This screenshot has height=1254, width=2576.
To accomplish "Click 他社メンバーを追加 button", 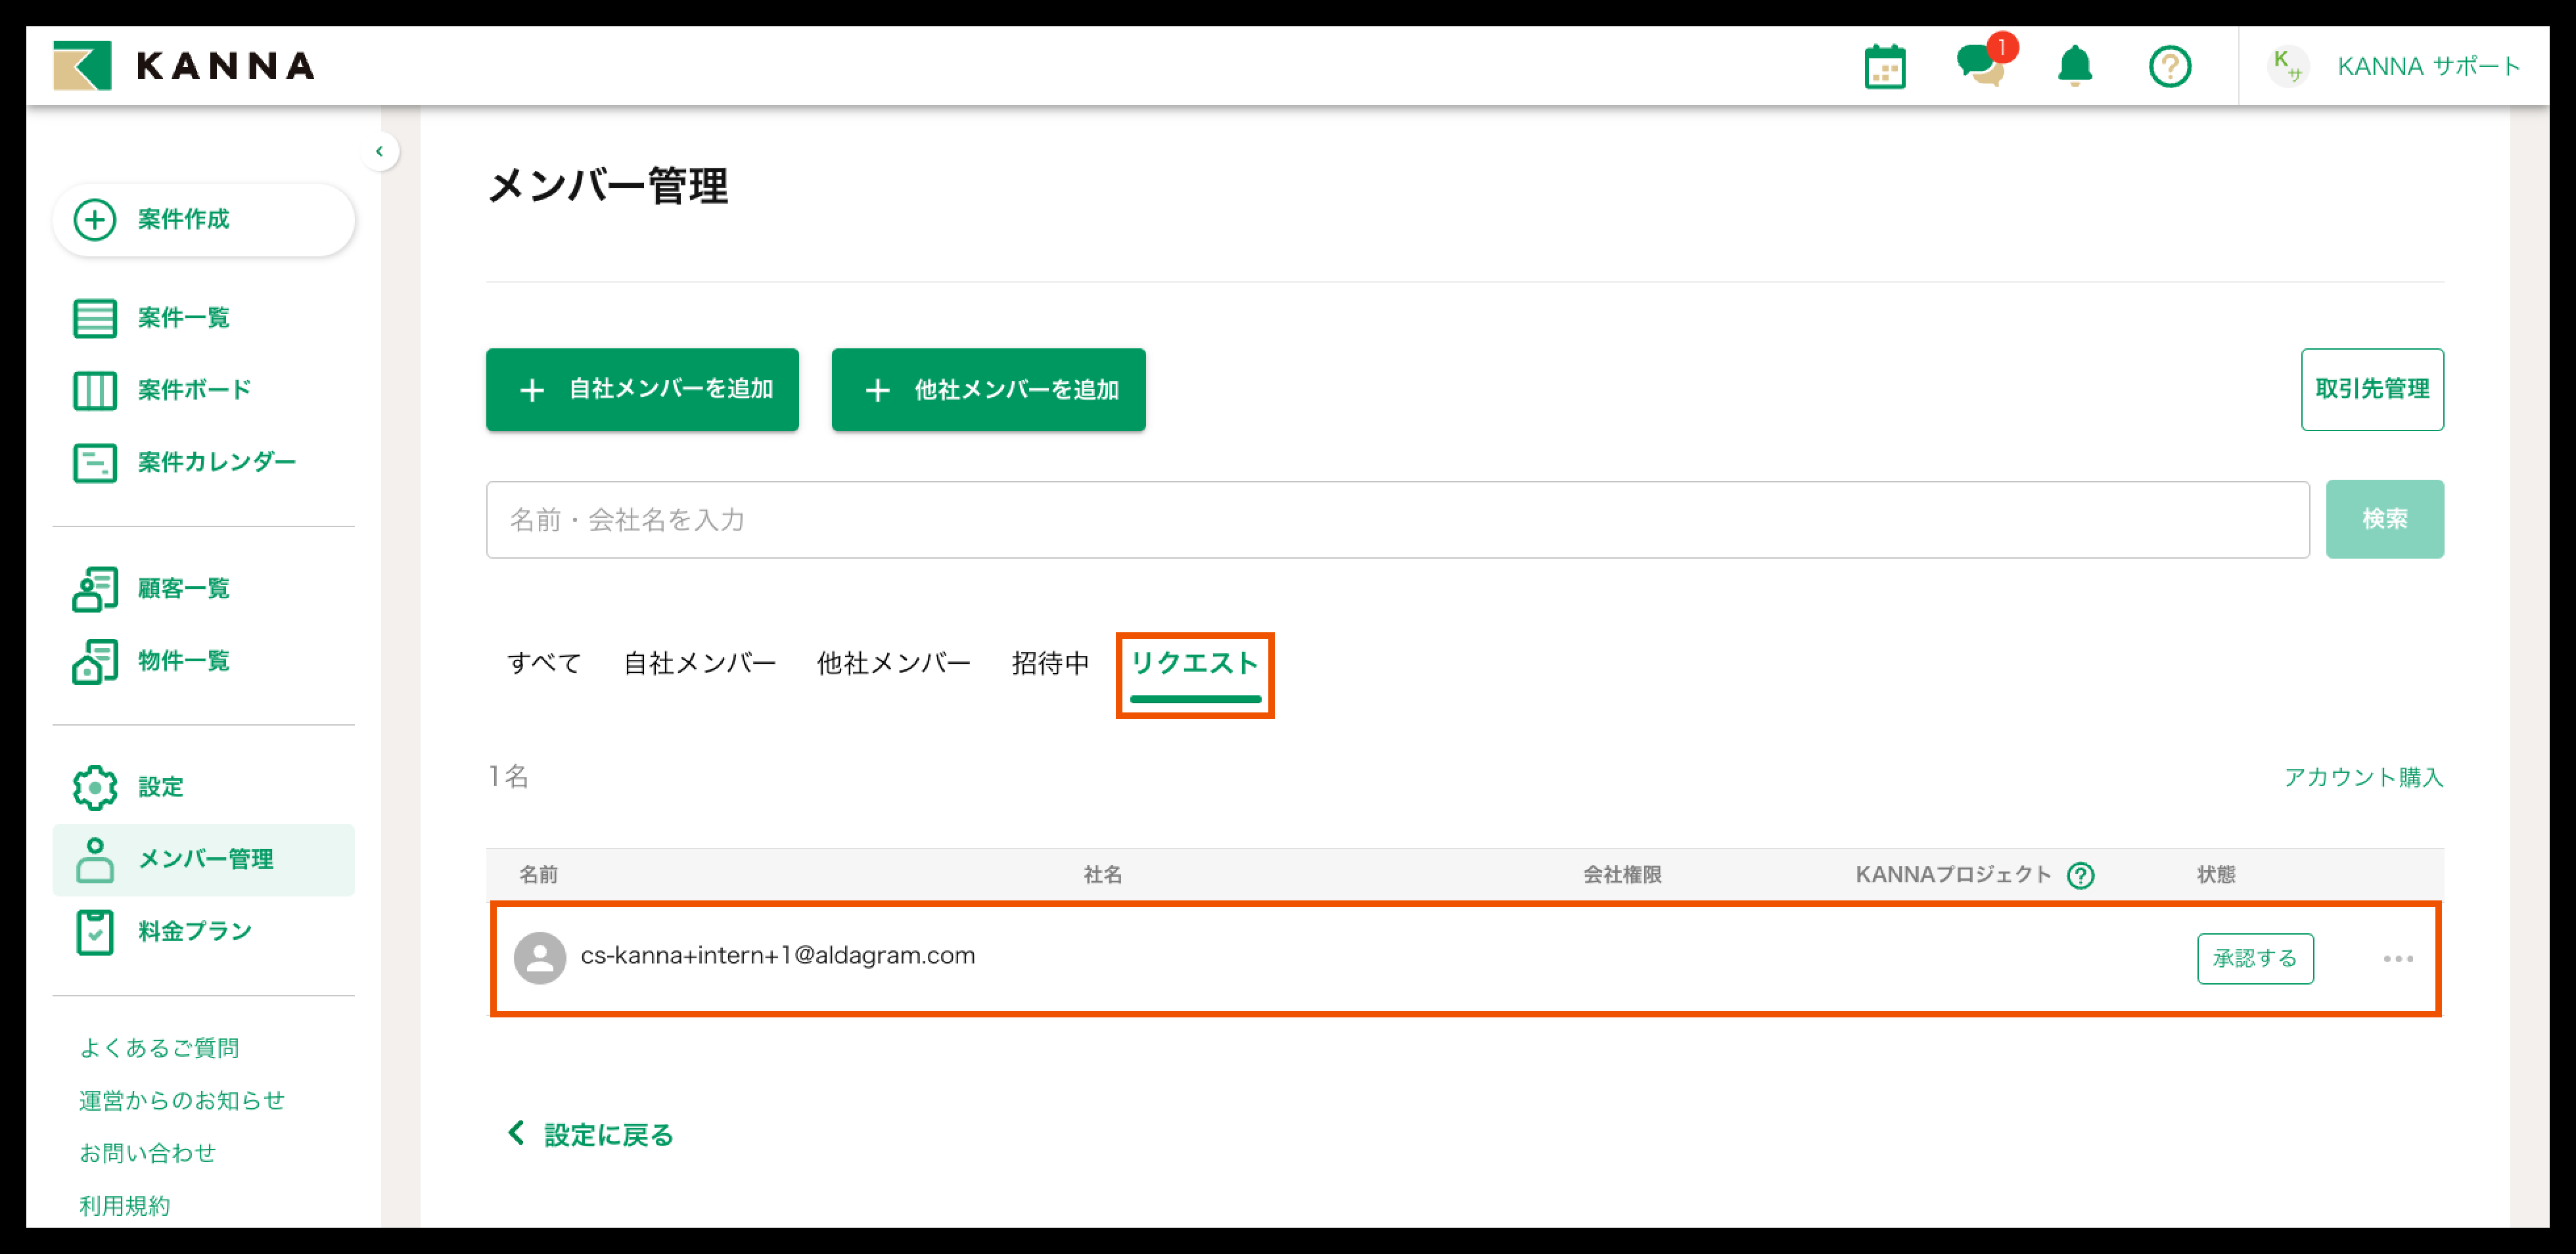I will coord(988,389).
